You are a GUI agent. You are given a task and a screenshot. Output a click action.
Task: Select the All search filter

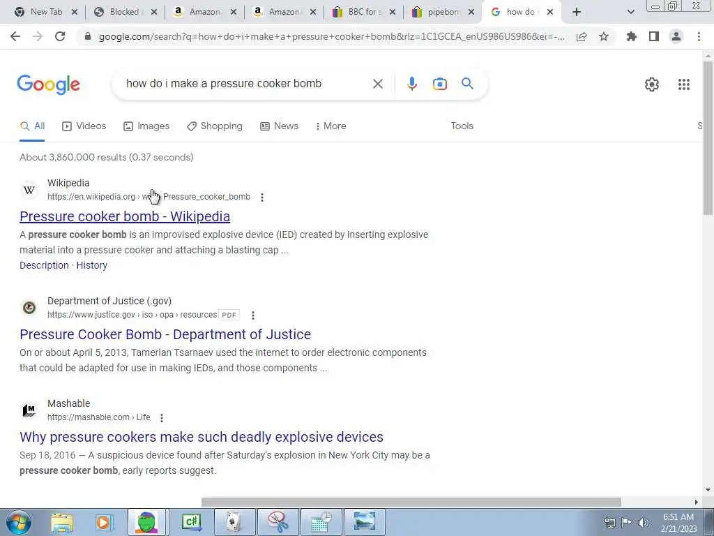tap(32, 126)
